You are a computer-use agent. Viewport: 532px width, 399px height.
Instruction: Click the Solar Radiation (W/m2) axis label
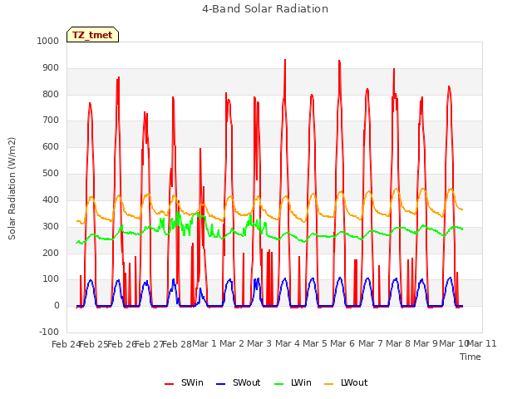[12, 189]
